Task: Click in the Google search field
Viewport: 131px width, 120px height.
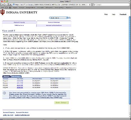Action: [111, 4]
